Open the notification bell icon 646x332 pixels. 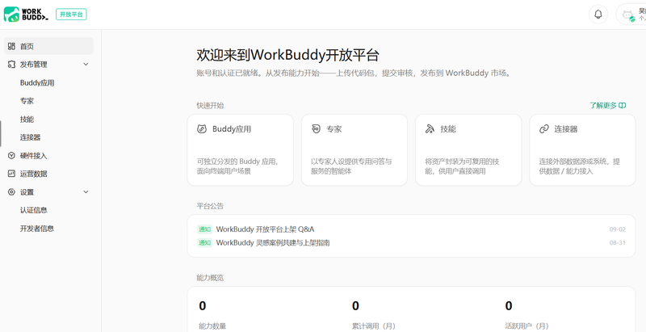pos(598,15)
